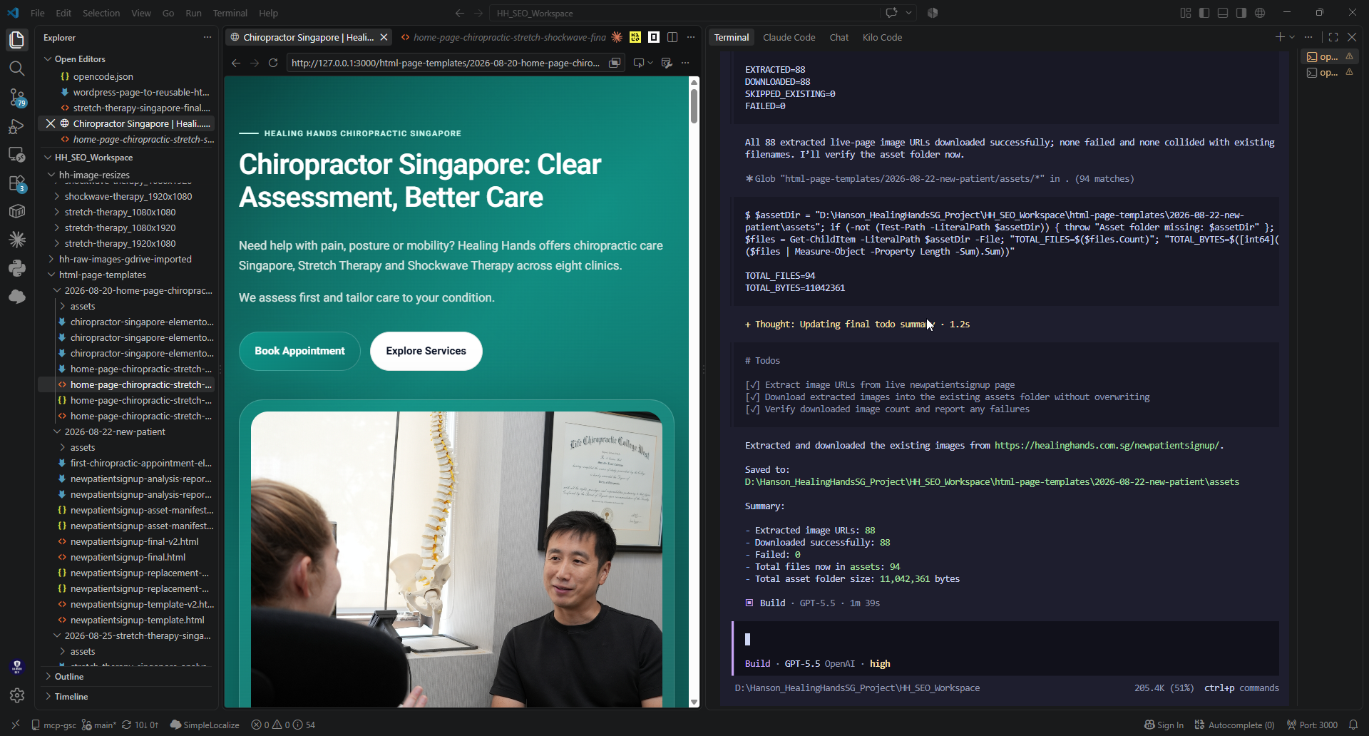Click the errors and warnings count in status bar

tap(283, 725)
